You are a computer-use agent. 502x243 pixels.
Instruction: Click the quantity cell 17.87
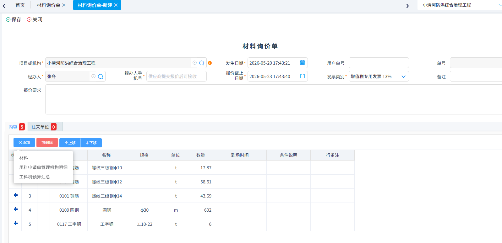(x=201, y=168)
